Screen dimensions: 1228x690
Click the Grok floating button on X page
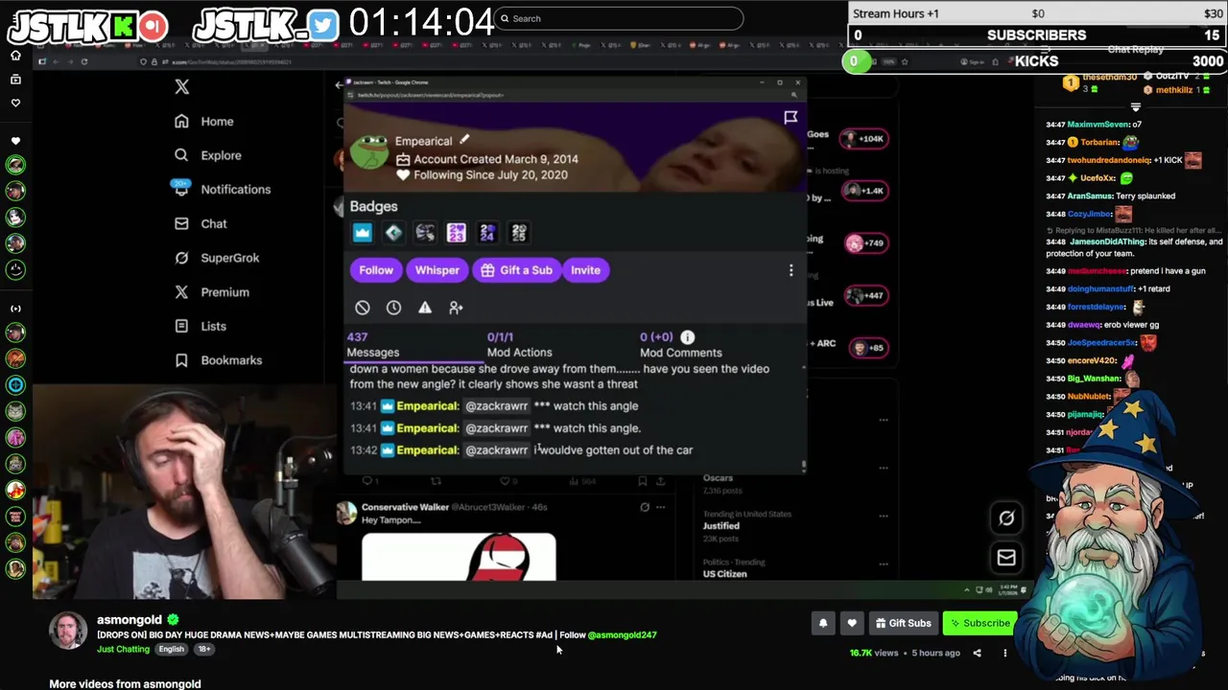click(x=1006, y=518)
